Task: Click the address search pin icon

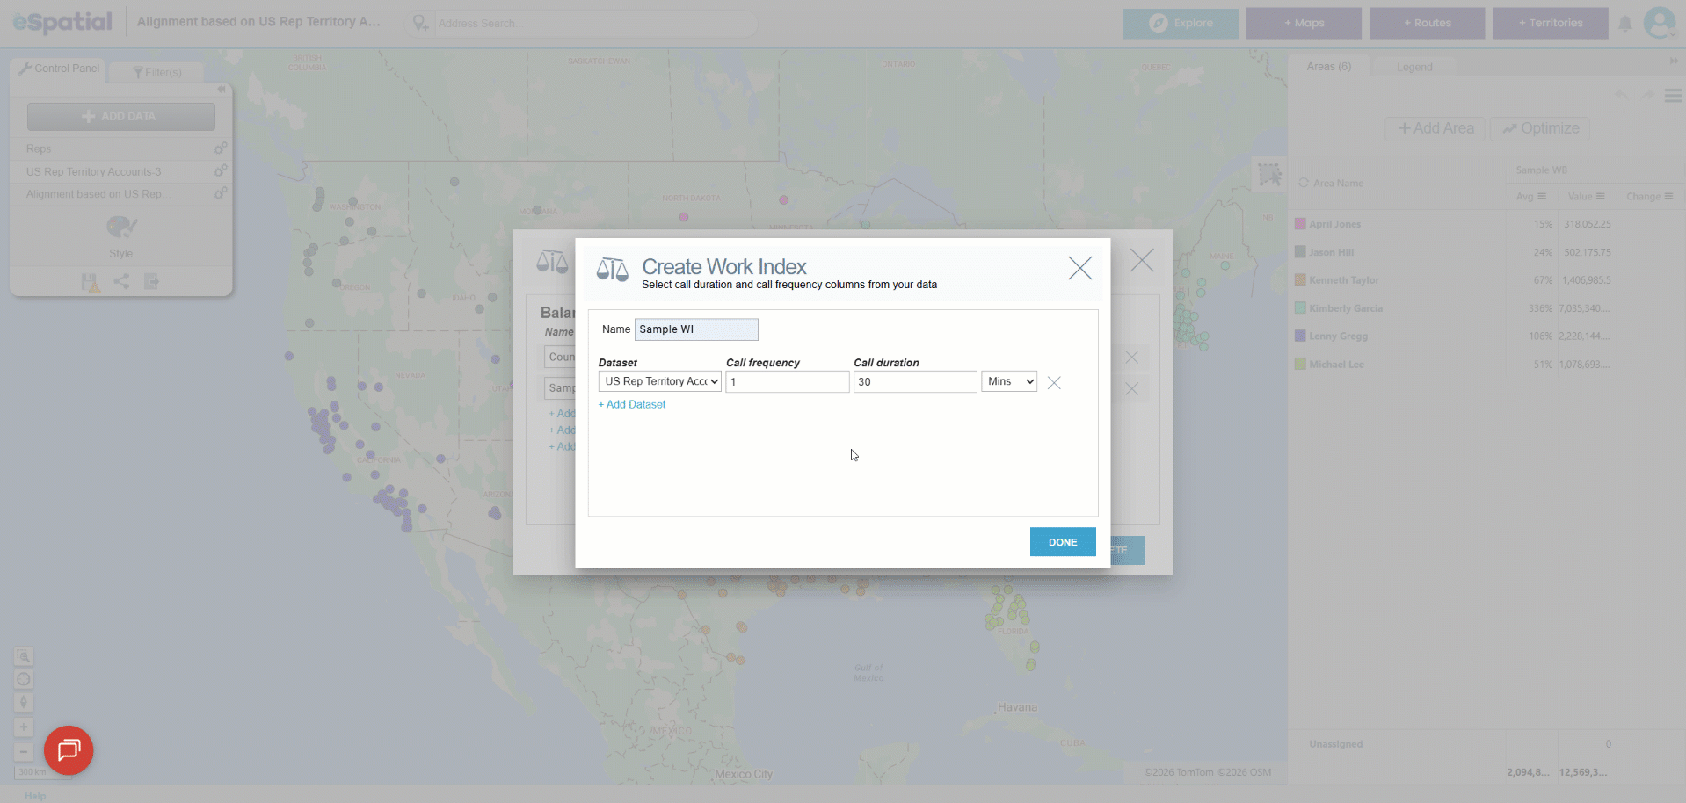Action: point(420,24)
